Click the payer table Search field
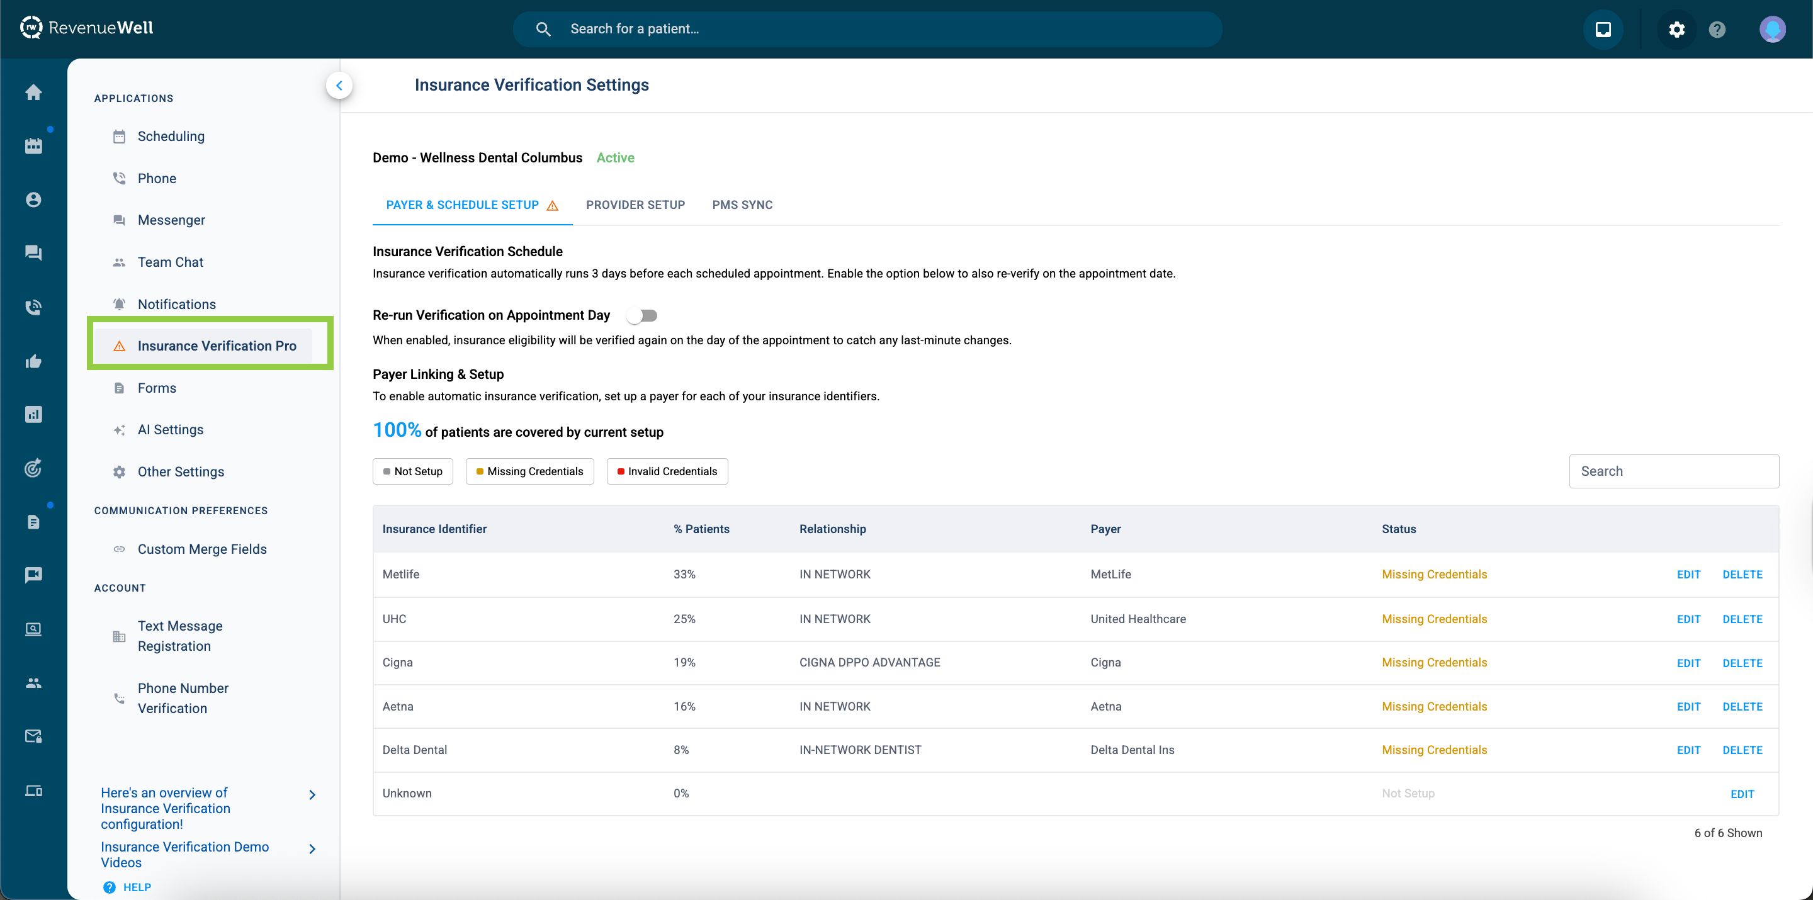The image size is (1813, 900). (x=1674, y=471)
